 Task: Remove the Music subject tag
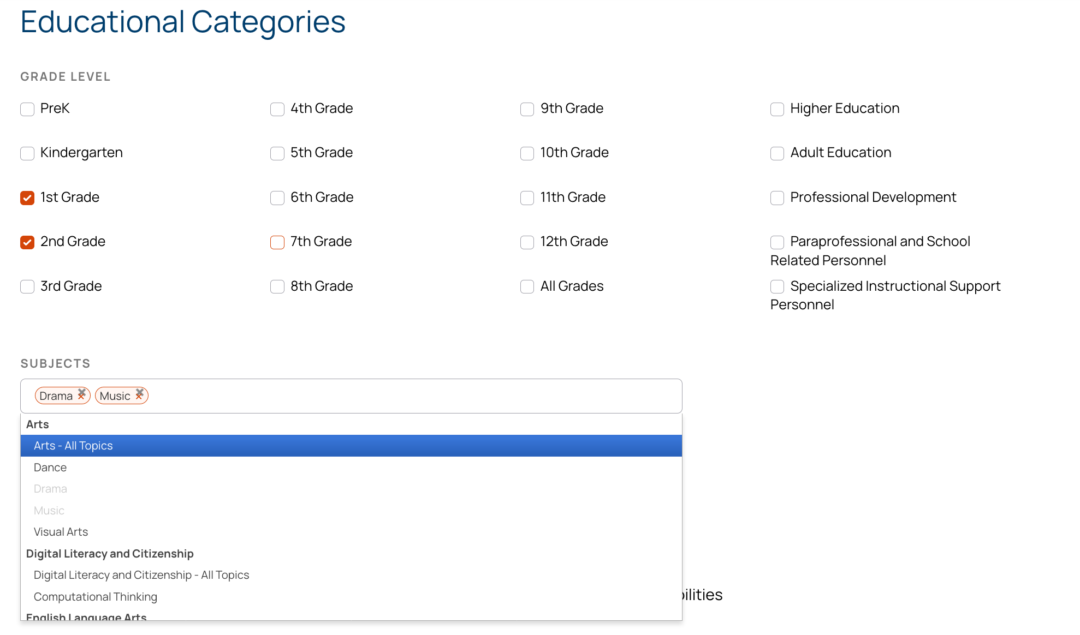click(x=140, y=395)
